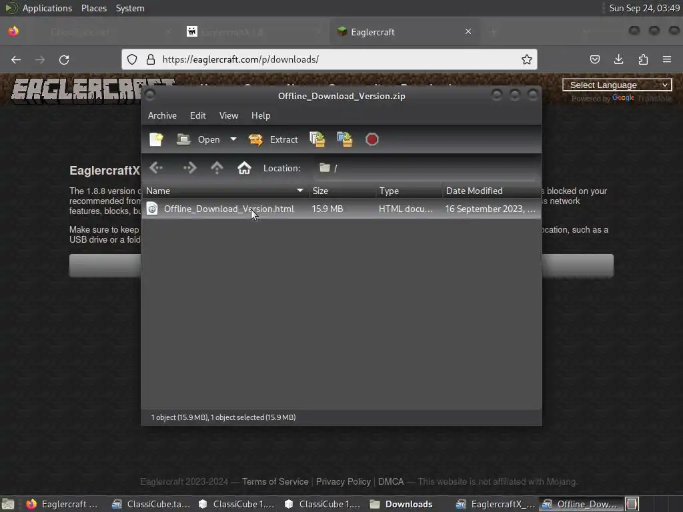The height and width of the screenshot is (512, 683).
Task: Click the red Stop icon in archive toolbar
Action: click(372, 139)
